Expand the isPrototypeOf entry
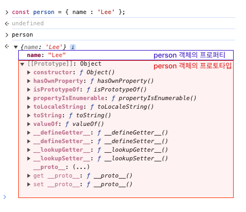Screen dimensions: 246x212 pyautogui.click(x=28, y=89)
